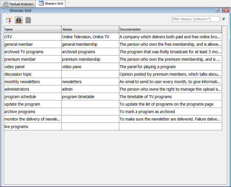Image resolution: width=231 pixels, height=187 pixels.
Task: Click the 'admin' alias cell
Action: [x=90, y=89]
